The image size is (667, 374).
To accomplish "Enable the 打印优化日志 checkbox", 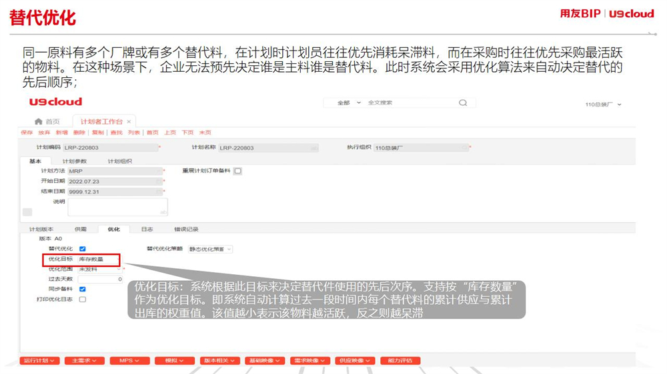I will [x=83, y=299].
